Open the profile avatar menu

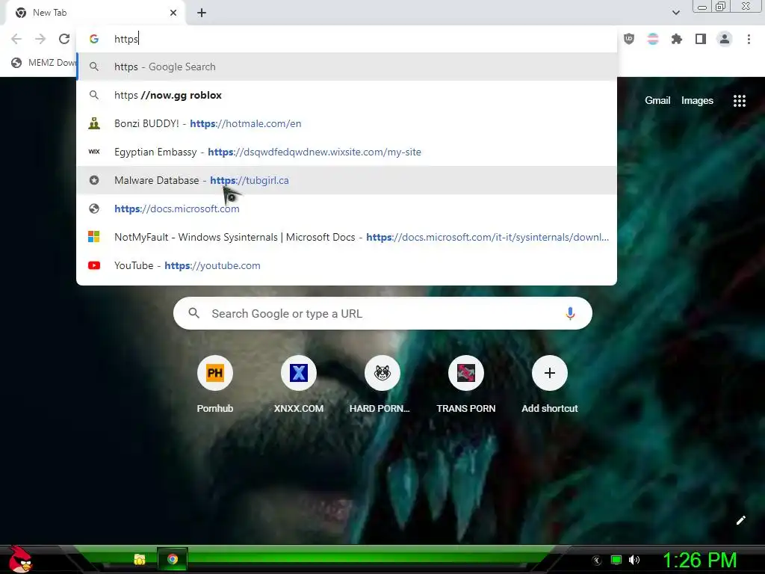pyautogui.click(x=725, y=39)
